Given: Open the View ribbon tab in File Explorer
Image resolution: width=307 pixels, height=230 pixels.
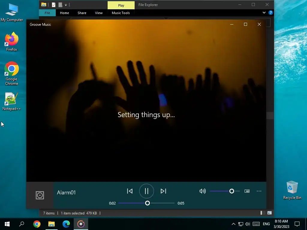Looking at the screenshot, I should pos(99,13).
